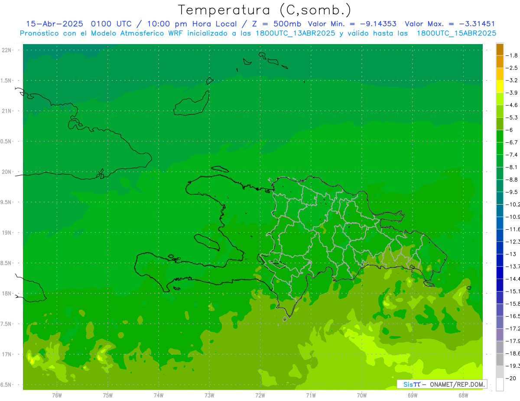
Task: Click the "19N" latitude label
Action: click(7, 232)
